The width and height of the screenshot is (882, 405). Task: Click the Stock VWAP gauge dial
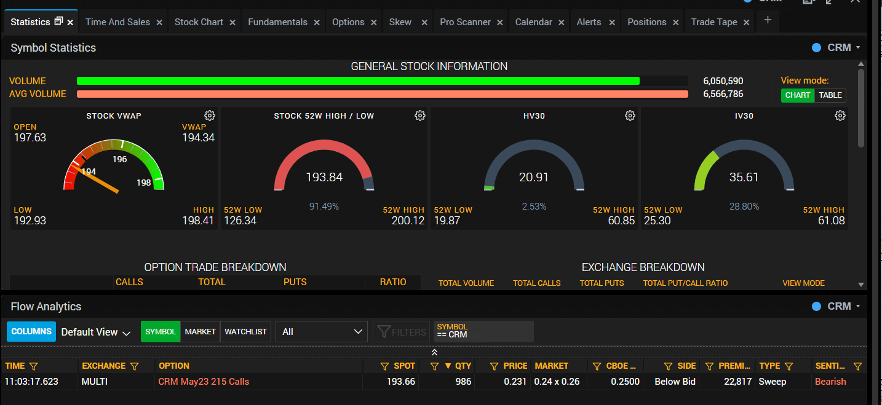tap(114, 166)
